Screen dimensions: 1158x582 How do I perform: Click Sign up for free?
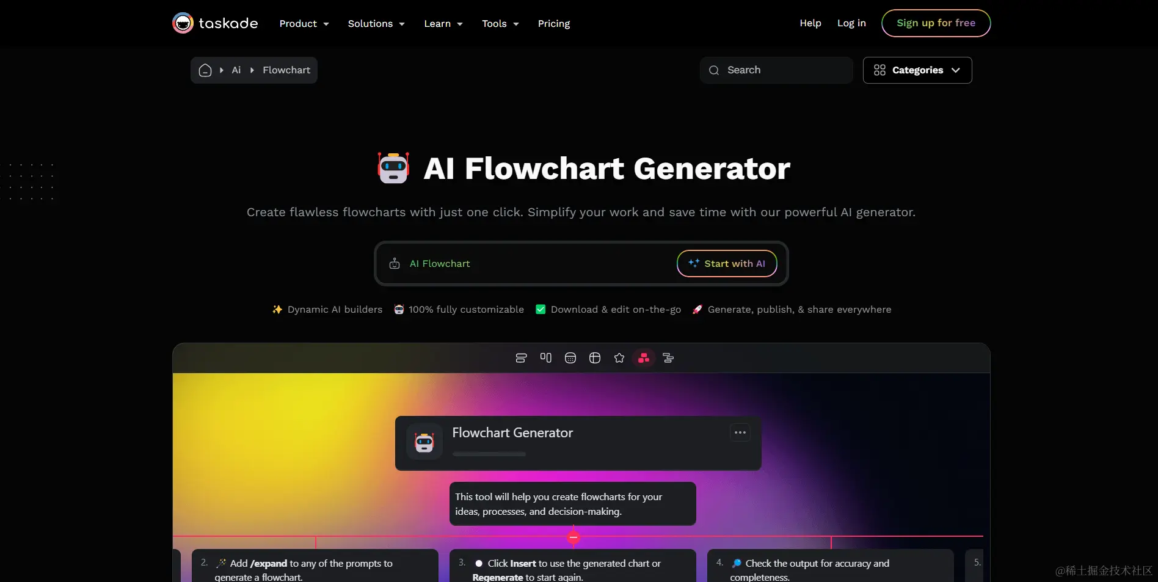coord(936,23)
